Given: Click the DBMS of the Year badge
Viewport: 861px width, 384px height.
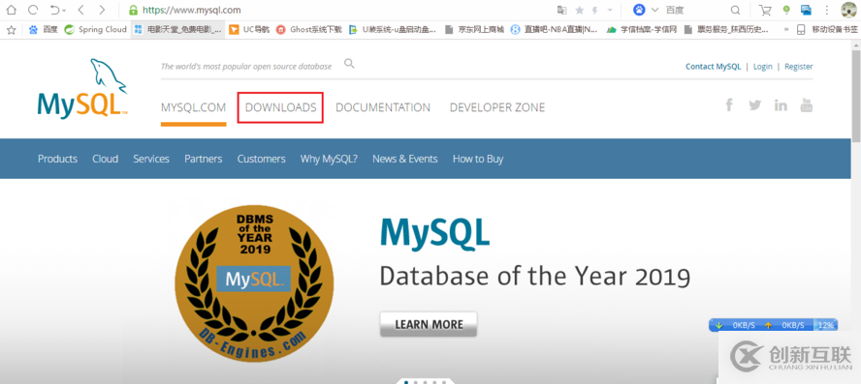Looking at the screenshot, I should pyautogui.click(x=254, y=283).
